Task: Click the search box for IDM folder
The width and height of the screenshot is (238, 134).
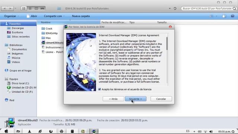Action: 207,9
